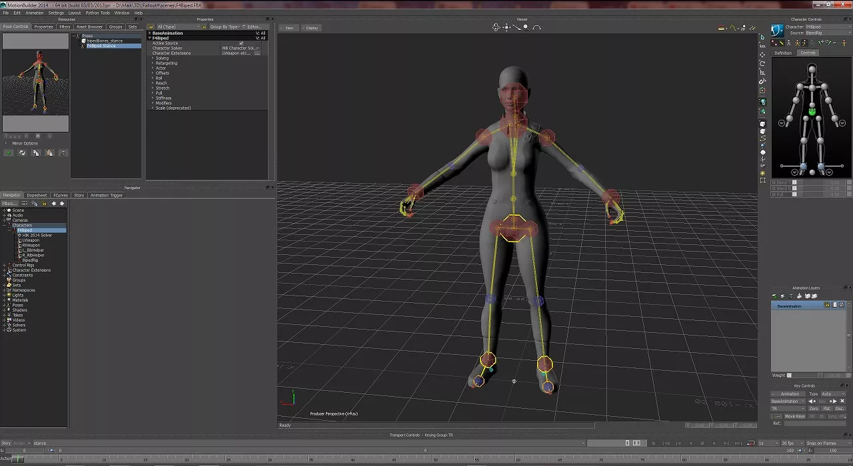The height and width of the screenshot is (466, 853).
Task: Select the Scale tool in viewer toolbar
Action: coord(762,73)
